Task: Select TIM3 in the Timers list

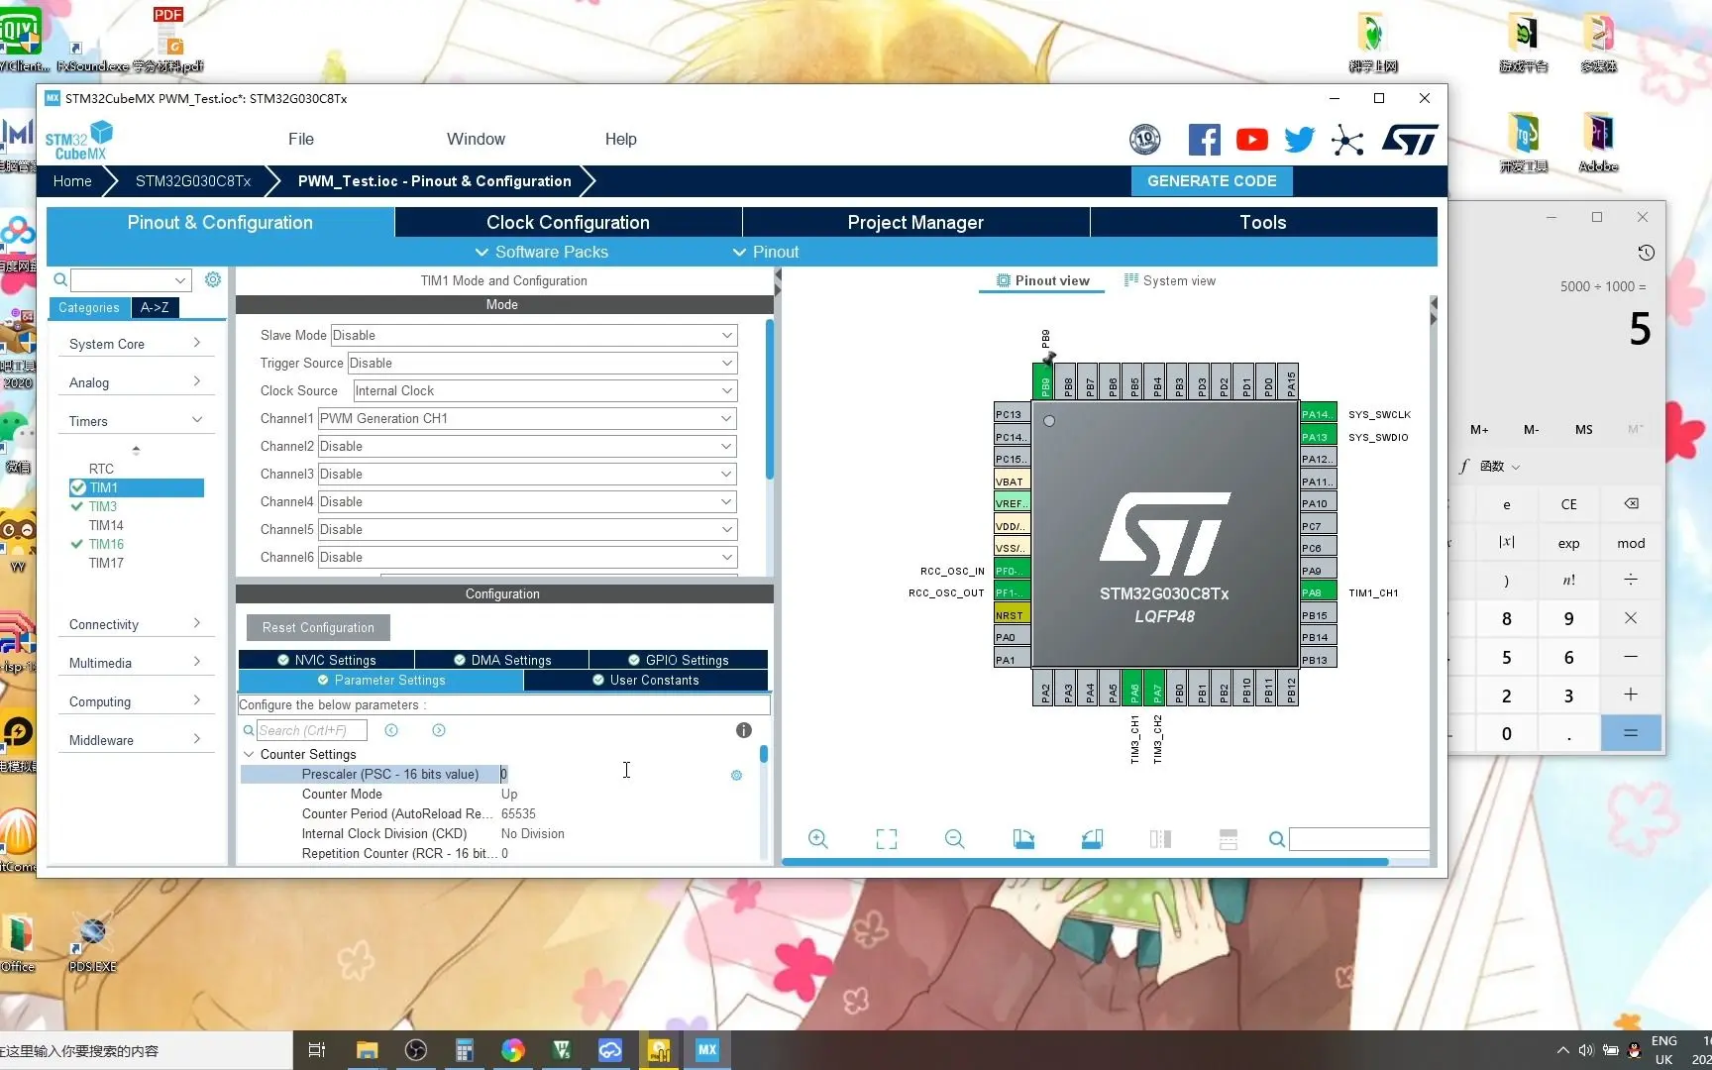Action: pos(103,506)
